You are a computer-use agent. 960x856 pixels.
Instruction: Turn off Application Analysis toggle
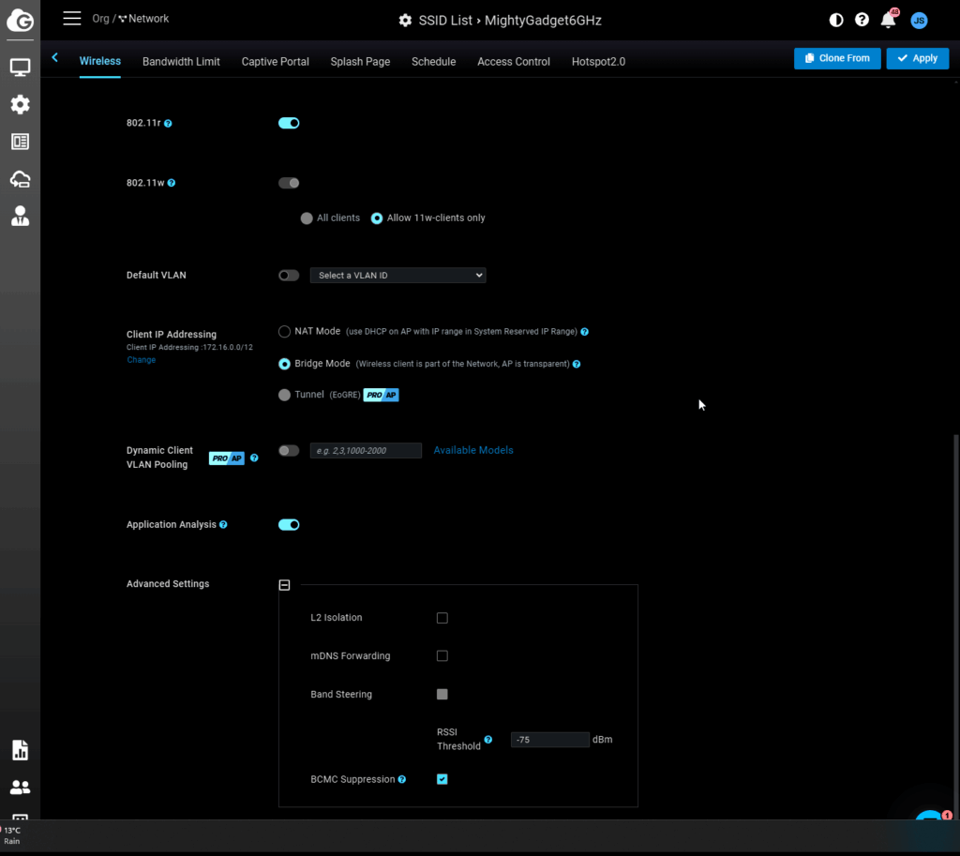(289, 525)
